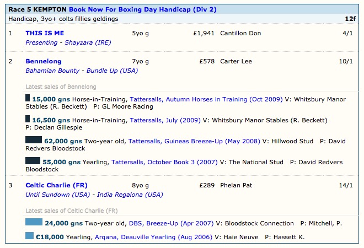
Task: Select the €18,000 sale price
Action: pyautogui.click(x=50, y=237)
